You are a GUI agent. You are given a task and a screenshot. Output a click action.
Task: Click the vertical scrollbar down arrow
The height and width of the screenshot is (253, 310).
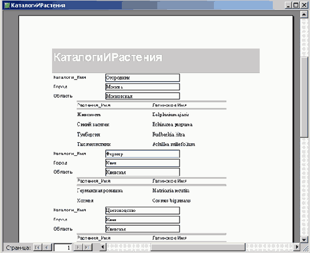[x=304, y=240]
